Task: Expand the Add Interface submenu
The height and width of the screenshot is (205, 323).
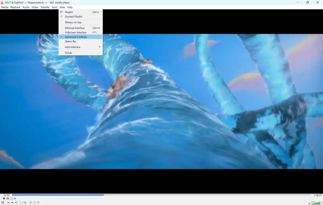Action: click(x=73, y=47)
